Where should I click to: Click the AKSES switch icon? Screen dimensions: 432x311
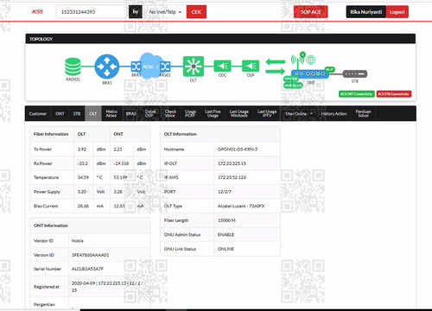[x=165, y=67]
